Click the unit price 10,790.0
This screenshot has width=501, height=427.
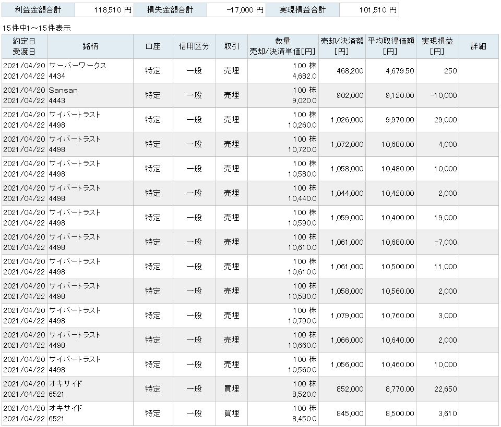[x=302, y=321]
